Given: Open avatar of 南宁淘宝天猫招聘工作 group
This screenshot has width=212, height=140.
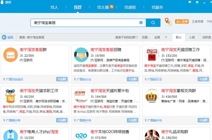Looking at the screenshot, I should [152, 55].
